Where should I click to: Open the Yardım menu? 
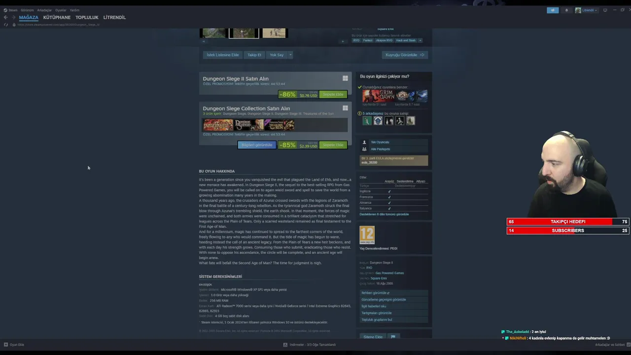pos(74,10)
